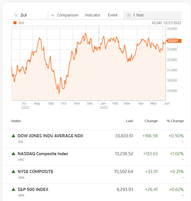Open the Event menu
This screenshot has height=201, width=191.
click(x=113, y=15)
